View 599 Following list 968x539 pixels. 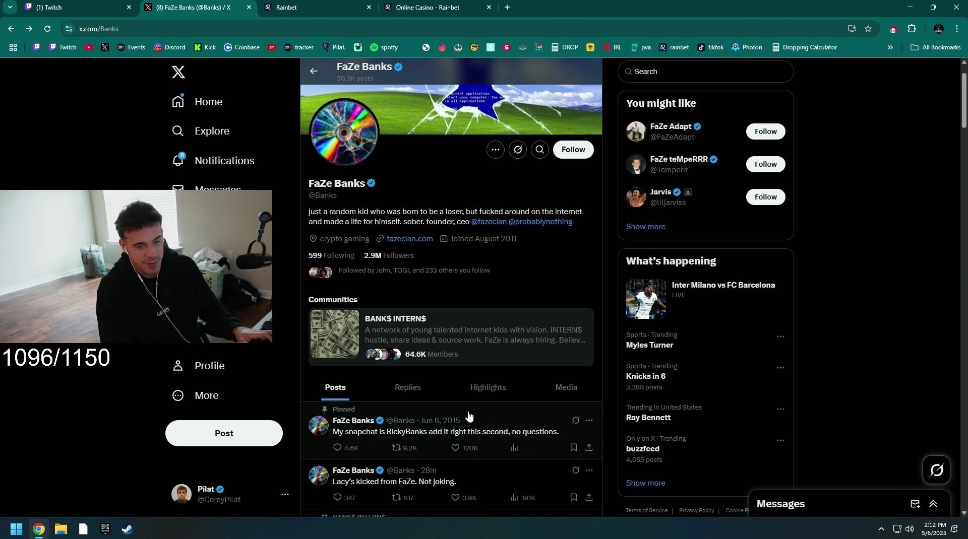pos(331,255)
